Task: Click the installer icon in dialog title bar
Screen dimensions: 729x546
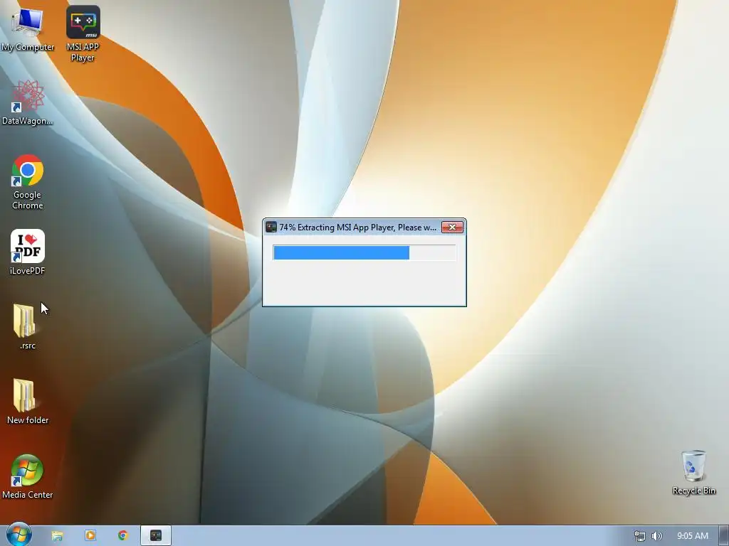Action: (271, 227)
